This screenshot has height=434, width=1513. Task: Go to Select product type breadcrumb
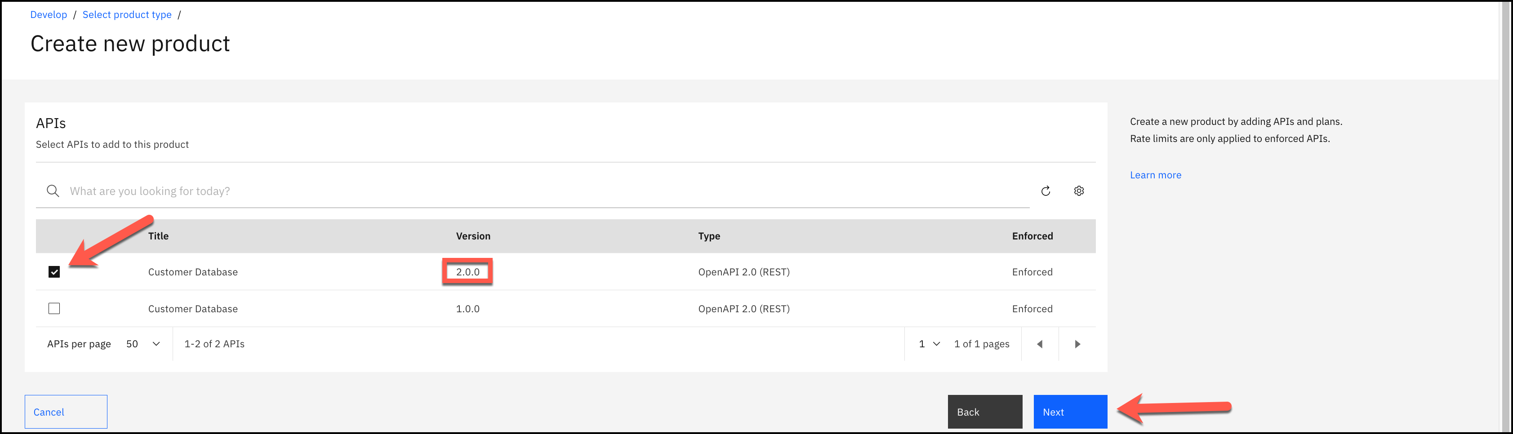pos(127,15)
